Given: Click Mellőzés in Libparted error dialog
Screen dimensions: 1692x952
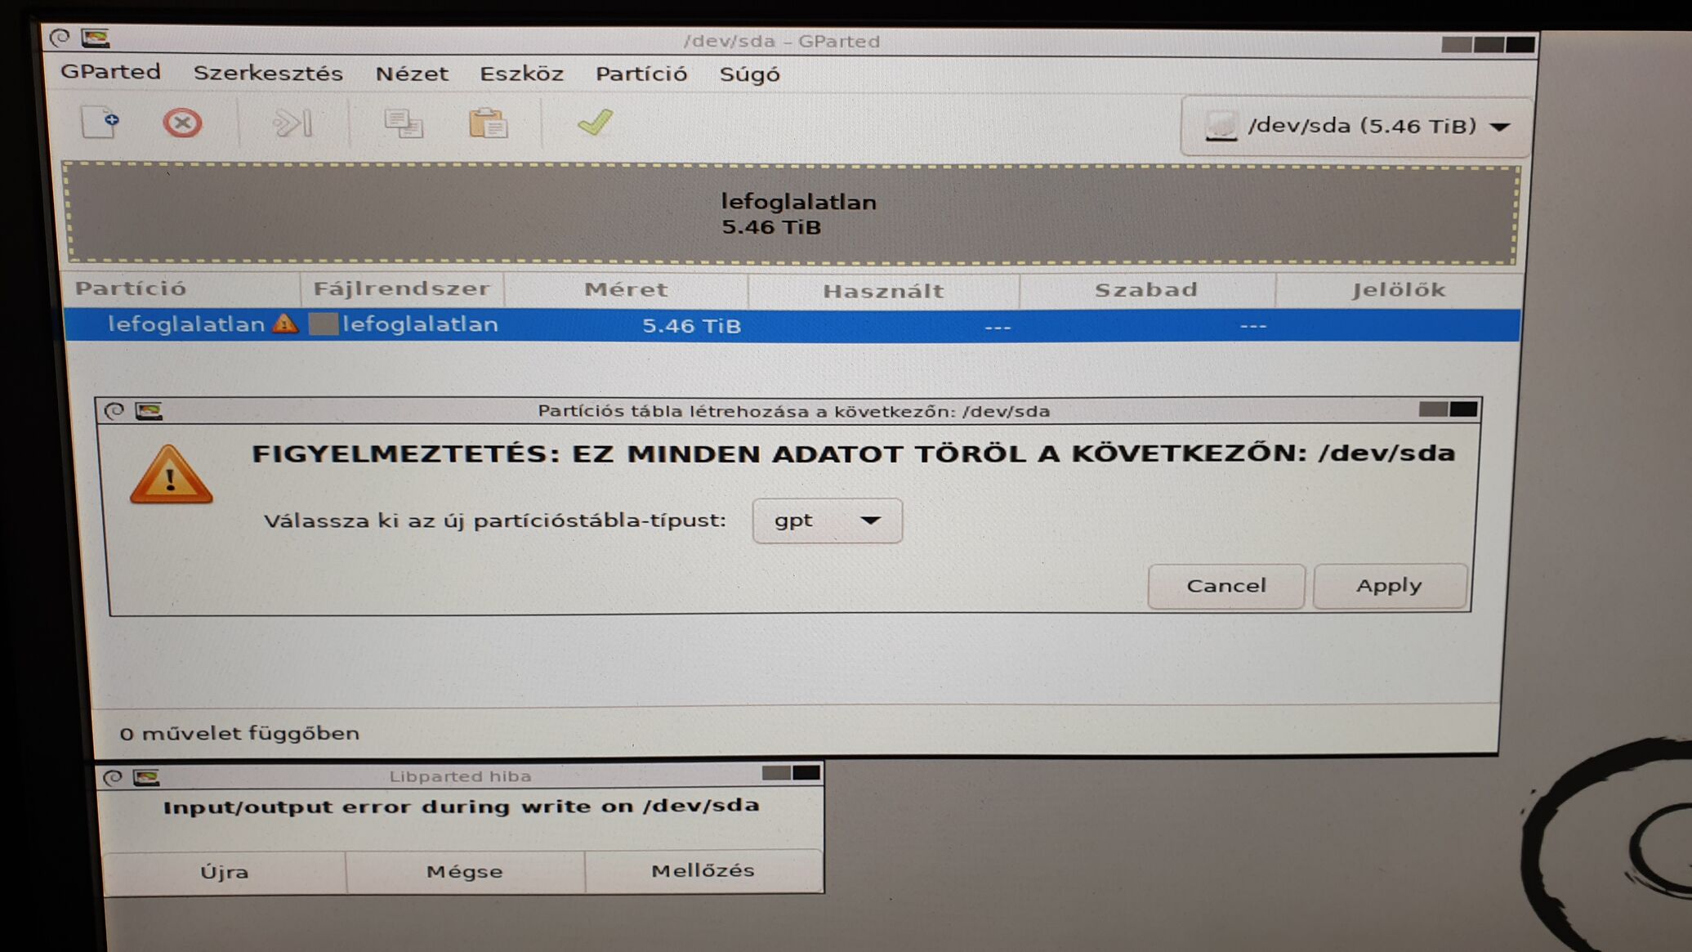Looking at the screenshot, I should click(x=703, y=870).
